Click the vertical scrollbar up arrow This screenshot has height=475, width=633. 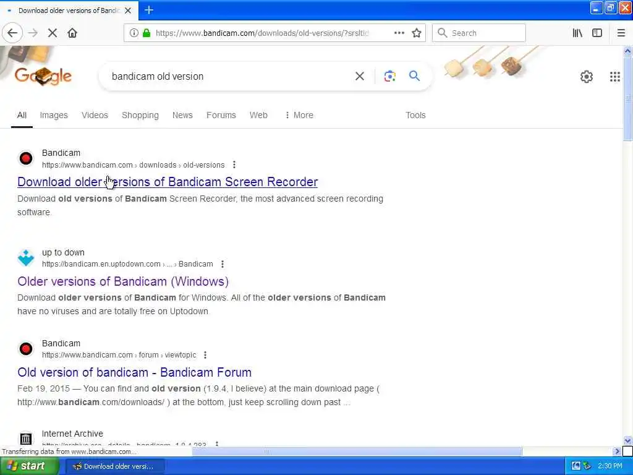(x=627, y=51)
